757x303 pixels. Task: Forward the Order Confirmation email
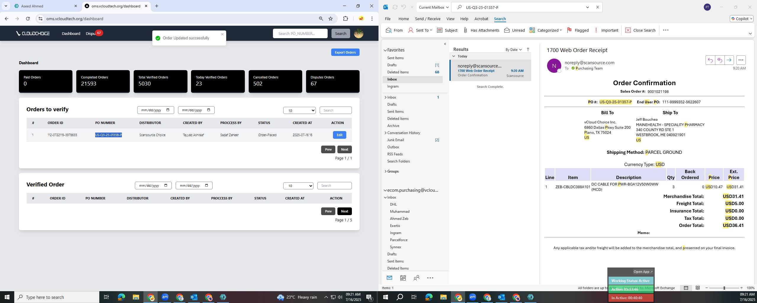(729, 60)
